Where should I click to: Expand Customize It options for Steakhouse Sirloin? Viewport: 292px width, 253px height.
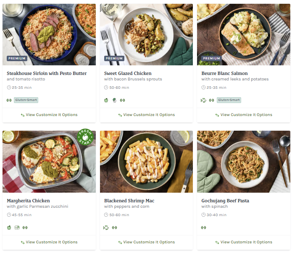49,115
